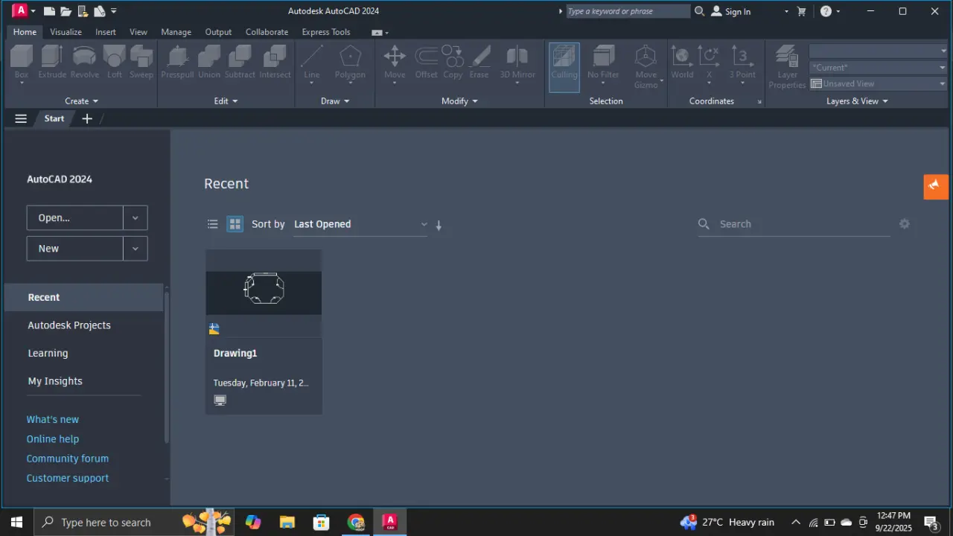The width and height of the screenshot is (953, 536).
Task: Select the Loft tool
Action: point(115,62)
